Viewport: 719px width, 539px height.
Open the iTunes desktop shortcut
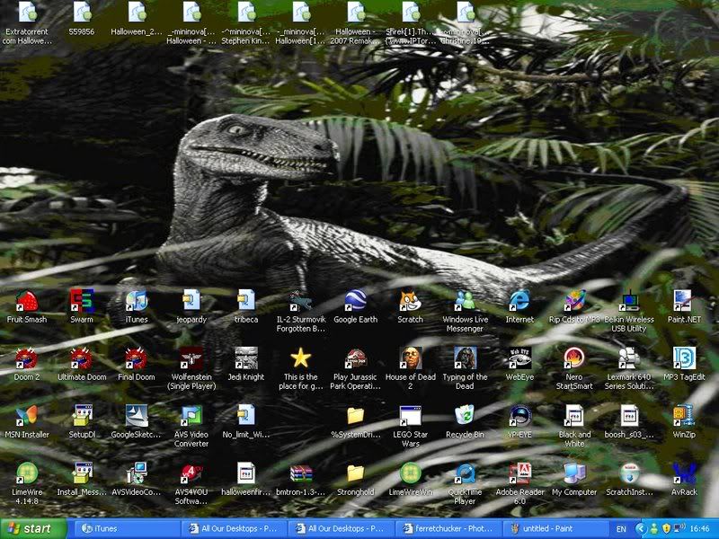[x=137, y=301]
